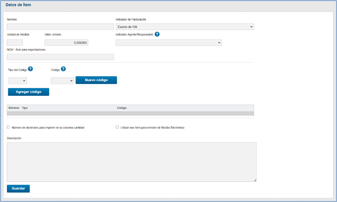Save the item with Guardar button

pos(18,188)
